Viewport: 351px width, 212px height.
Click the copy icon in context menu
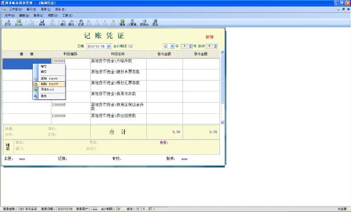click(36, 79)
